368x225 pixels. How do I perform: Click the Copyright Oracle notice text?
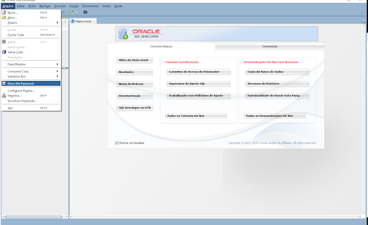(272, 143)
